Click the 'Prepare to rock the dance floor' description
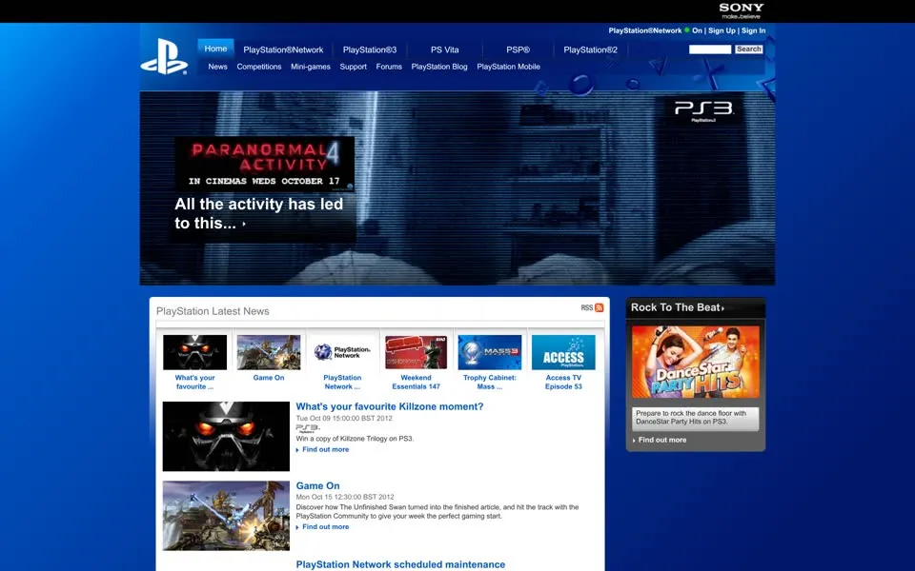This screenshot has width=915, height=571. click(691, 417)
